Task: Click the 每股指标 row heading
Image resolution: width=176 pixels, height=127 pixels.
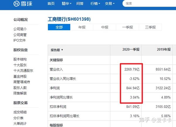Action: tap(56, 125)
